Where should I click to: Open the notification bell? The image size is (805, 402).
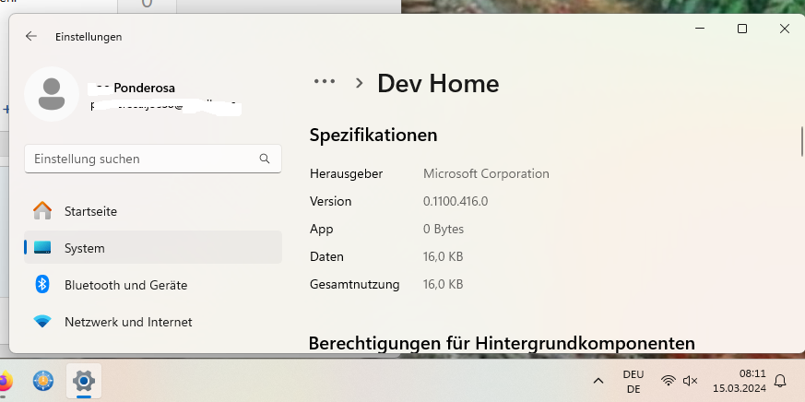(780, 380)
